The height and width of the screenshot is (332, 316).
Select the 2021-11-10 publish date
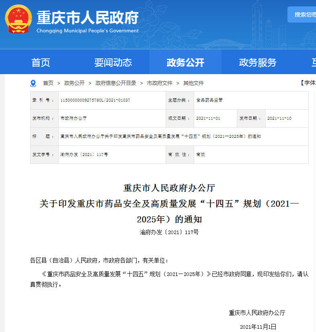(279, 118)
